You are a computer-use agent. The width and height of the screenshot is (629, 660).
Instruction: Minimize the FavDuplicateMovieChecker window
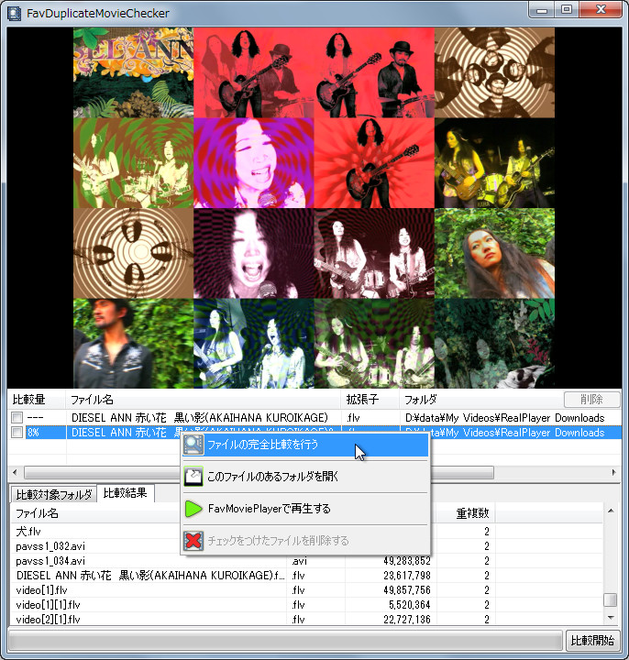tap(542, 10)
